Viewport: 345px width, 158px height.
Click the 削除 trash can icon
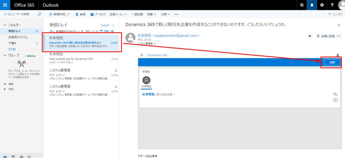(77, 14)
